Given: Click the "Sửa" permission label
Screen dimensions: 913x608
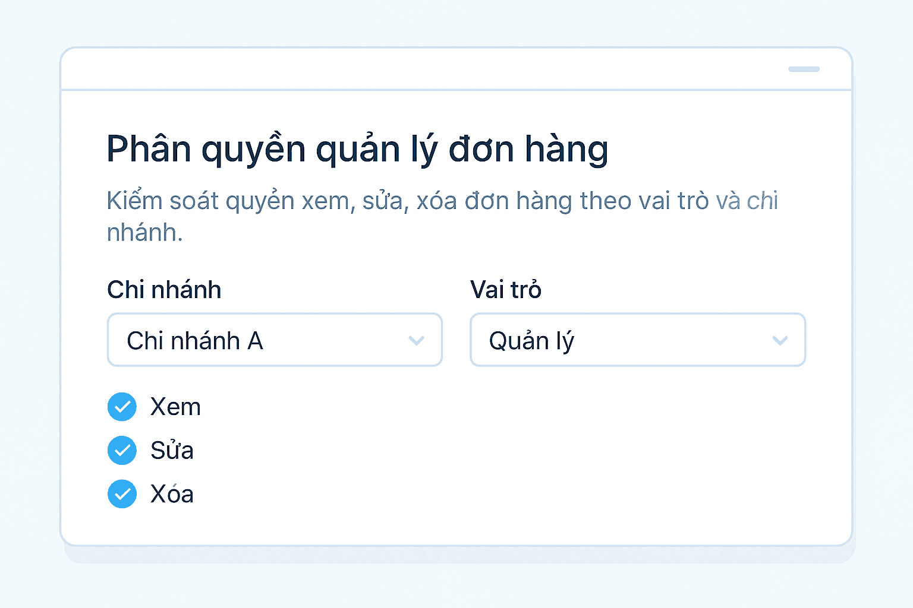Looking at the screenshot, I should pos(172,451).
